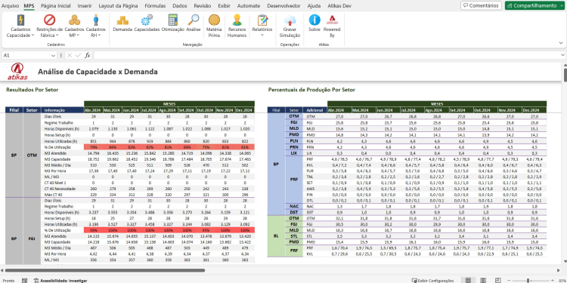Viewport: 567px width, 283px height.
Task: Expand the Relatórios dropdown menu
Action: (x=262, y=25)
